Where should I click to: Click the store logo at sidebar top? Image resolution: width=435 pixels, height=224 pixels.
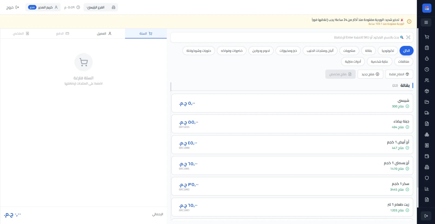click(x=427, y=8)
